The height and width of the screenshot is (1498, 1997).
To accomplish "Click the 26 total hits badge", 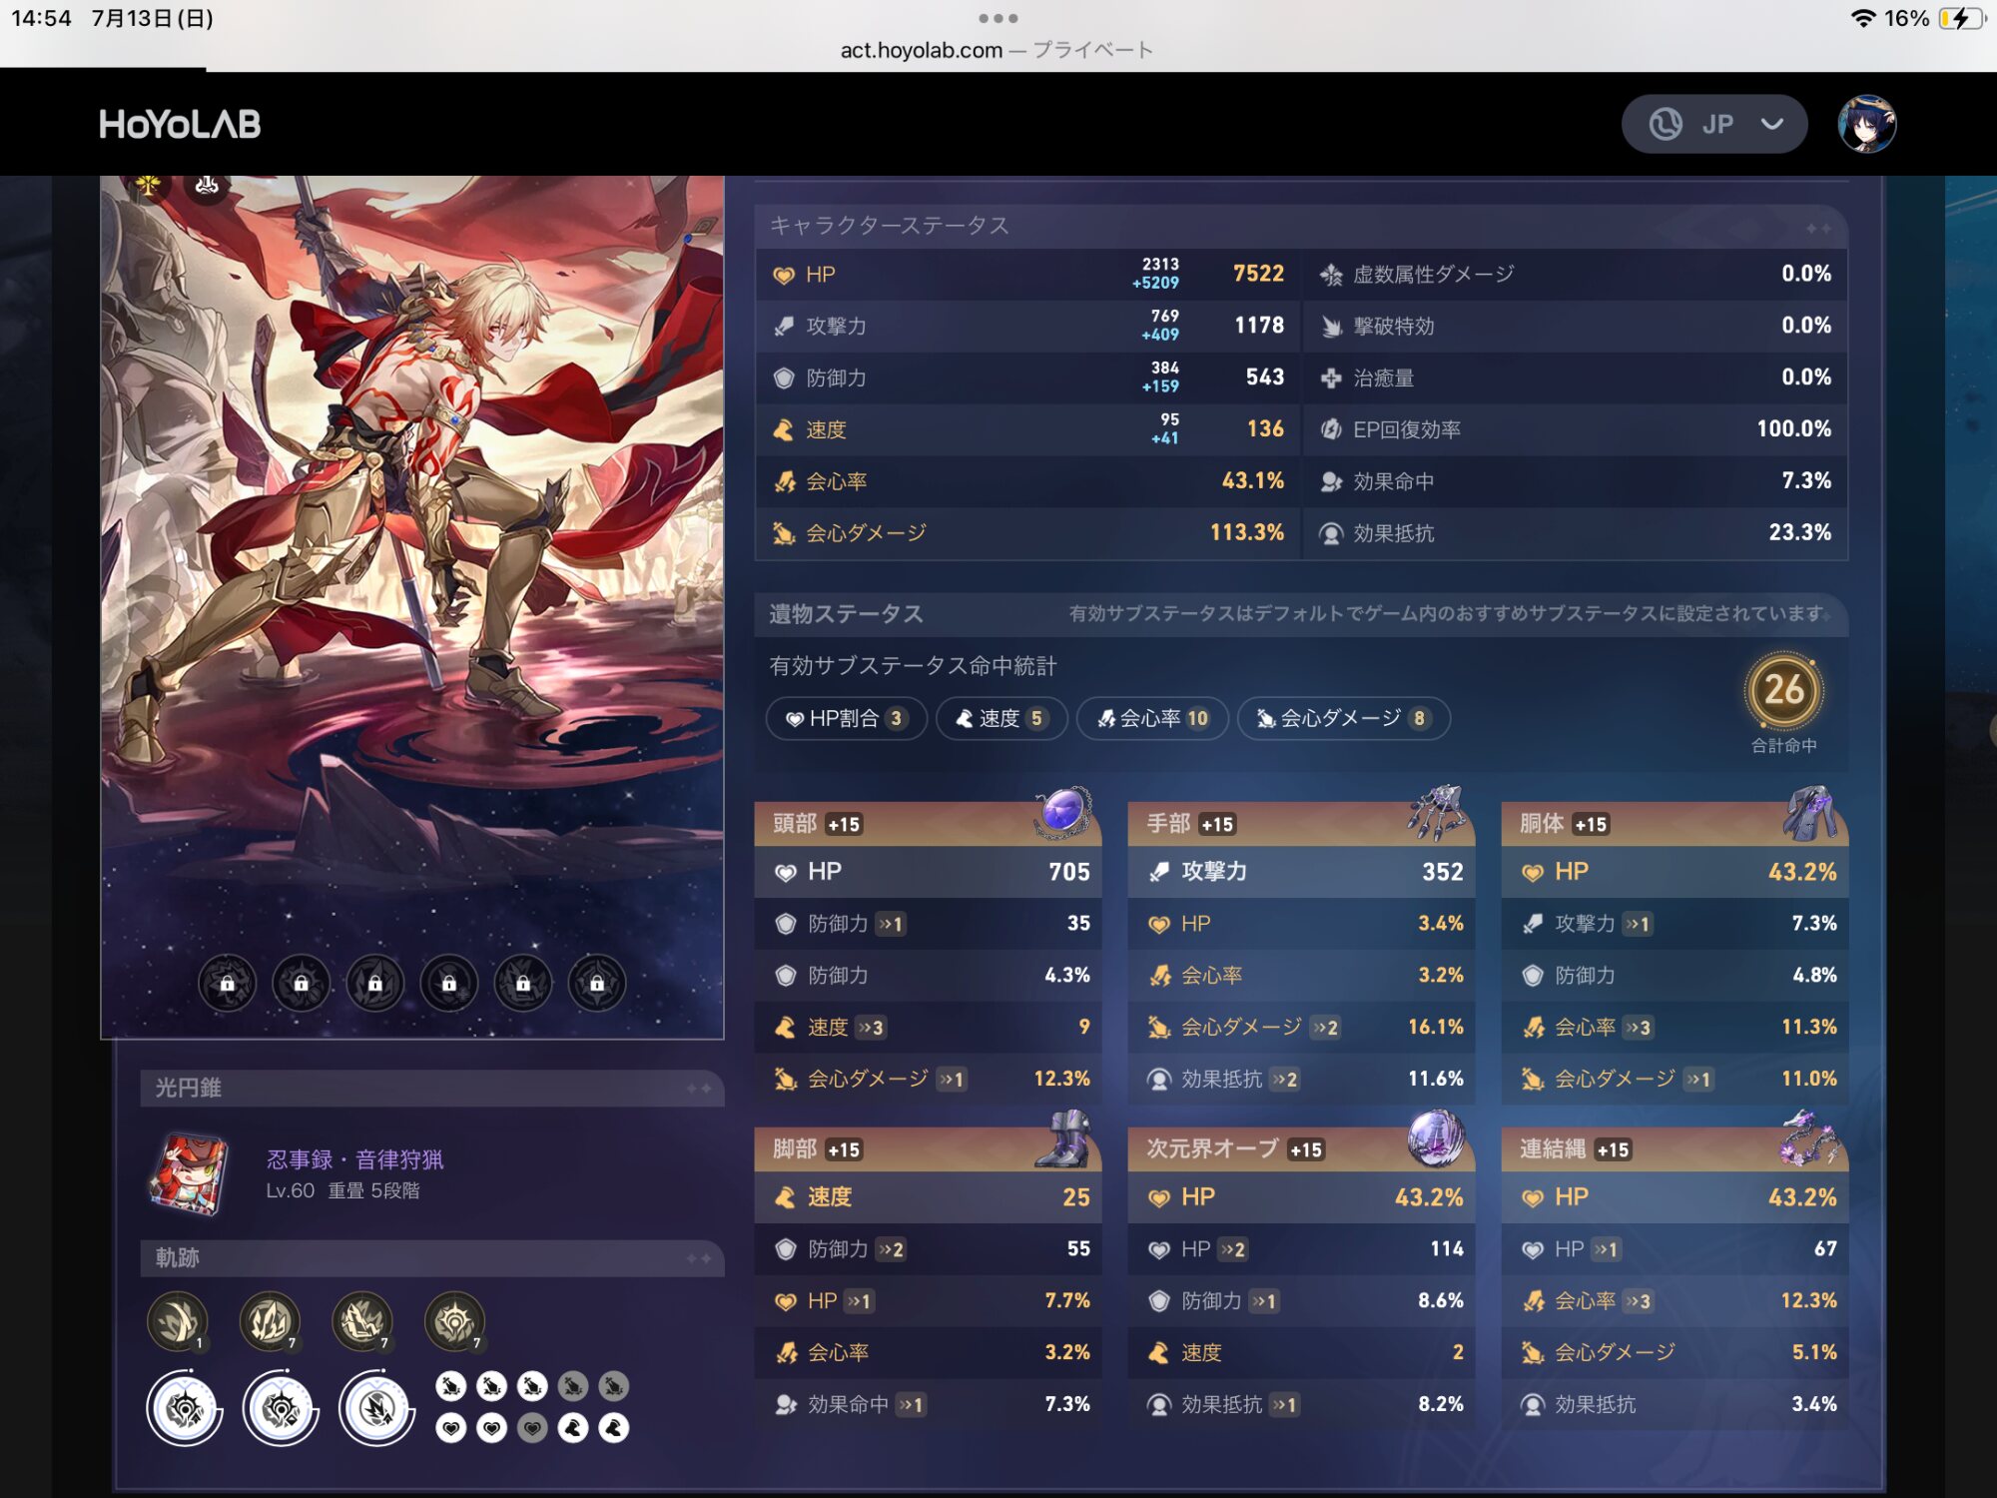I will click(1784, 690).
